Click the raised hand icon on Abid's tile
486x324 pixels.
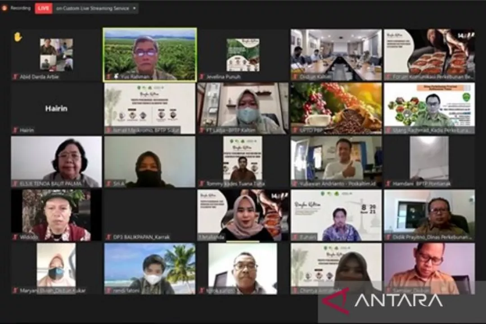click(x=18, y=37)
